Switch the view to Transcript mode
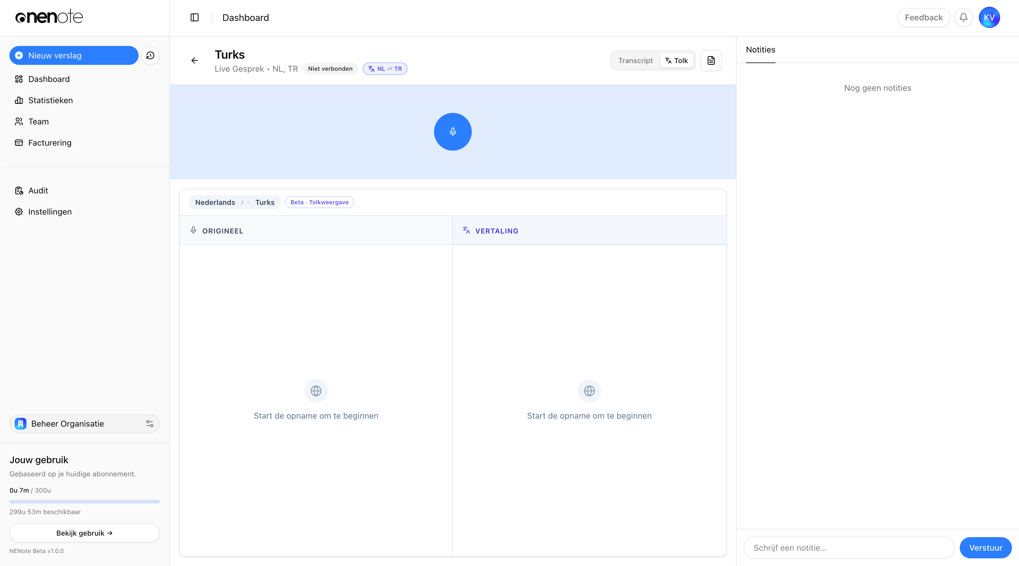Screen dimensions: 1019x566 (635, 60)
